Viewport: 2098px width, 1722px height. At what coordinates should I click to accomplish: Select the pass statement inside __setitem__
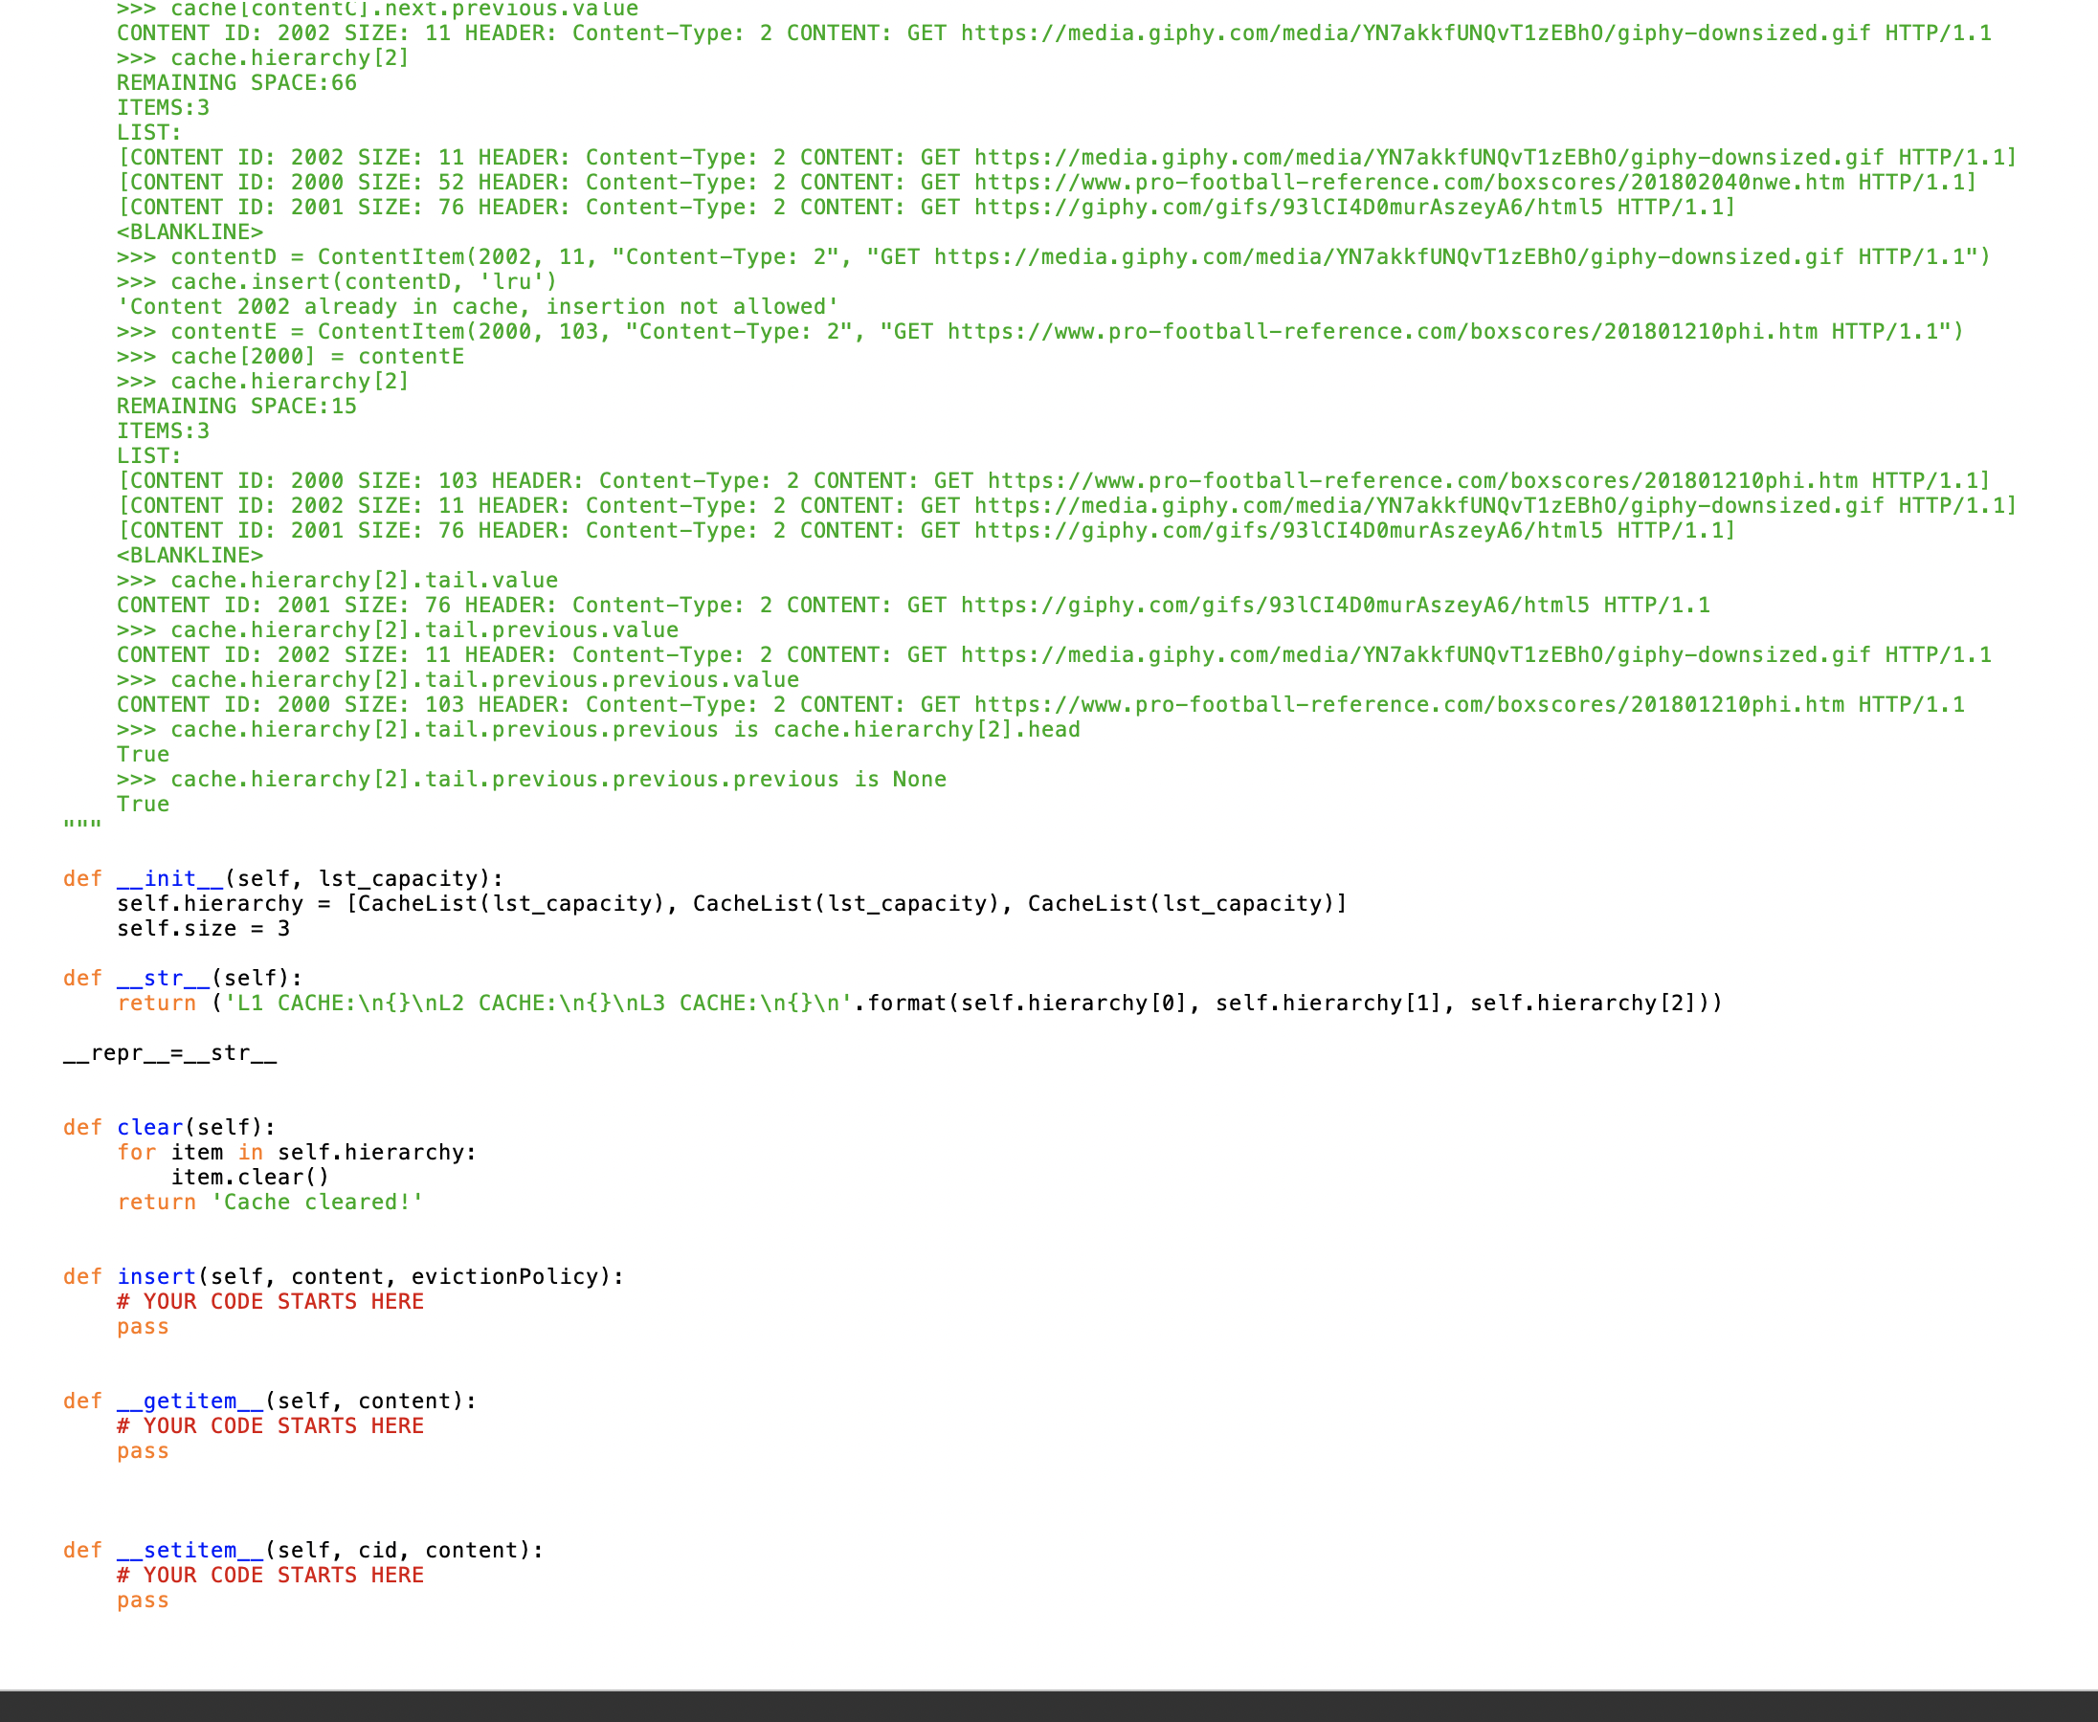click(142, 1599)
